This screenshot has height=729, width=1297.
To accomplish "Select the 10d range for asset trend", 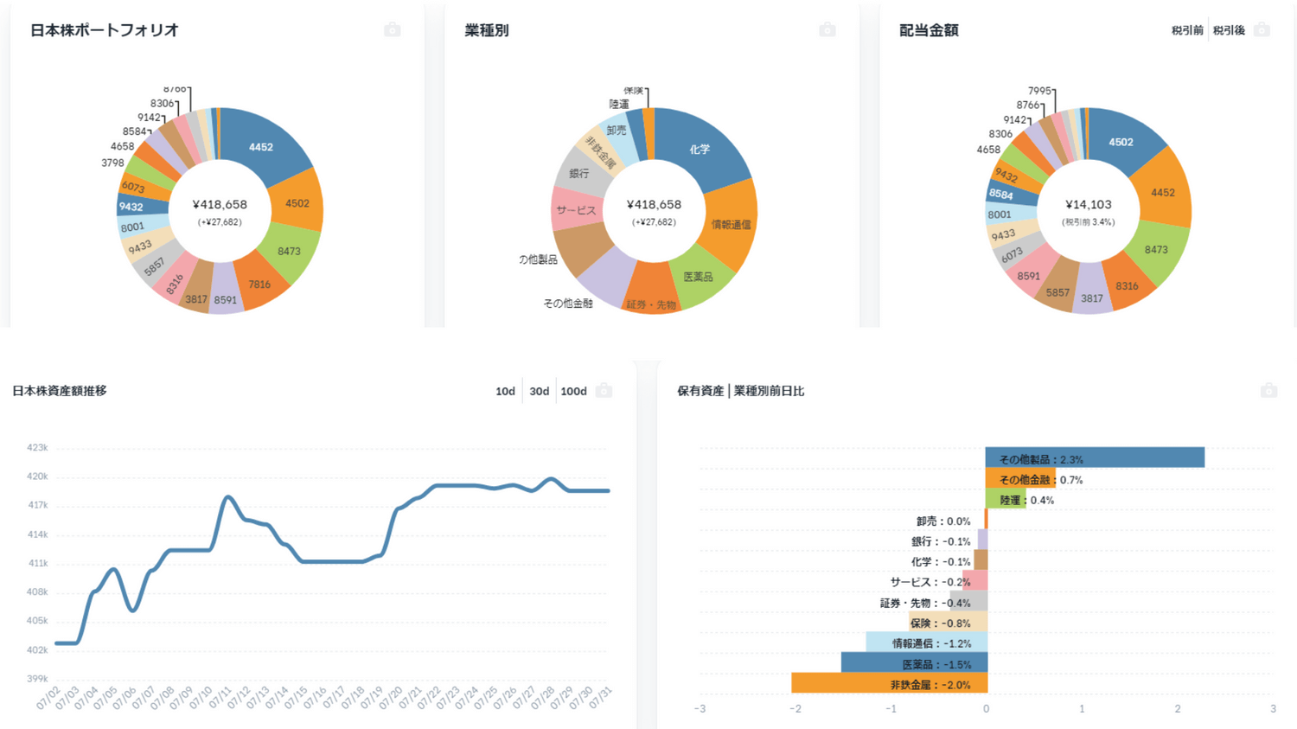I will [x=505, y=391].
